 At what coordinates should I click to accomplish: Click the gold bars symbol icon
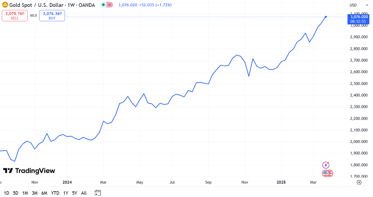pyautogui.click(x=5, y=5)
